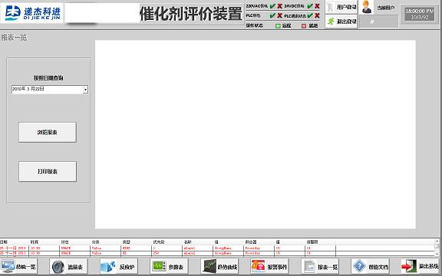The width and height of the screenshot is (442, 276).
Task: Click the 报表一览 page title text
Action: pos(14,37)
